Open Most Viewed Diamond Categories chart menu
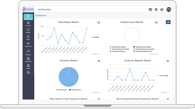 click(168, 99)
